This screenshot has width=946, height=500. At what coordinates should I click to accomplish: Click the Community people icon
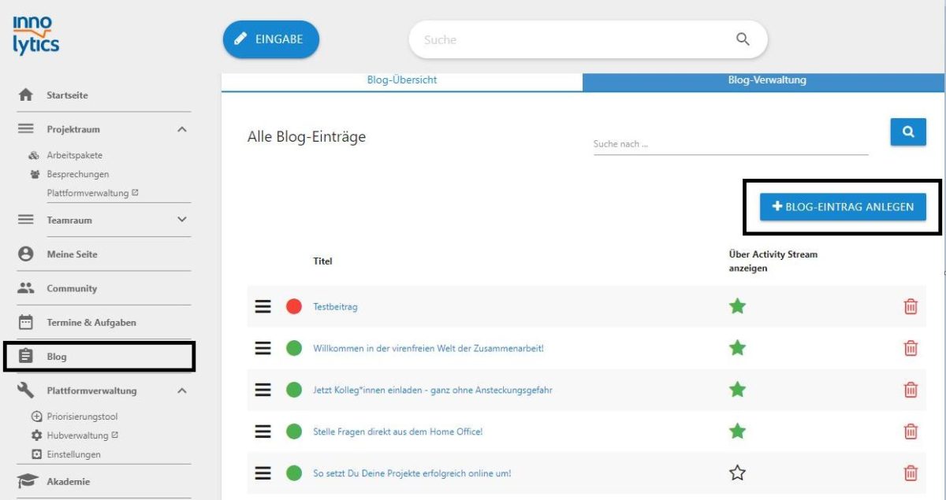pos(24,288)
